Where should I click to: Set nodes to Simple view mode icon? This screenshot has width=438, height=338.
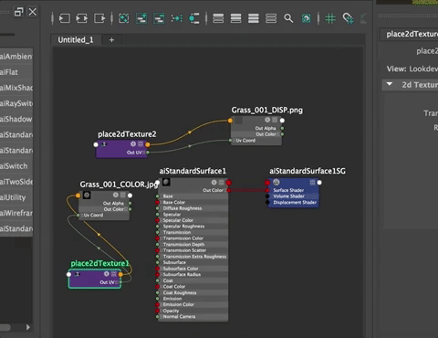218,18
